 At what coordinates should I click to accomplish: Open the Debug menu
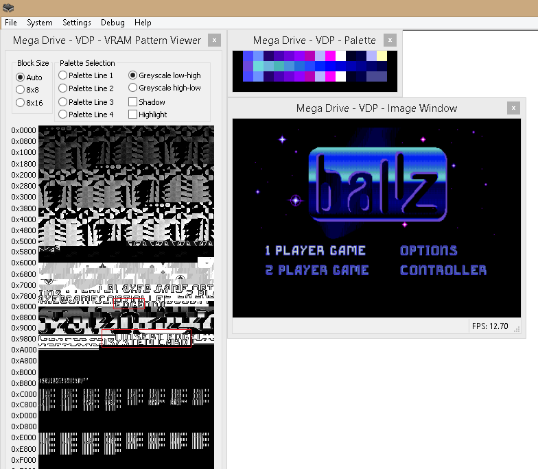tap(113, 23)
